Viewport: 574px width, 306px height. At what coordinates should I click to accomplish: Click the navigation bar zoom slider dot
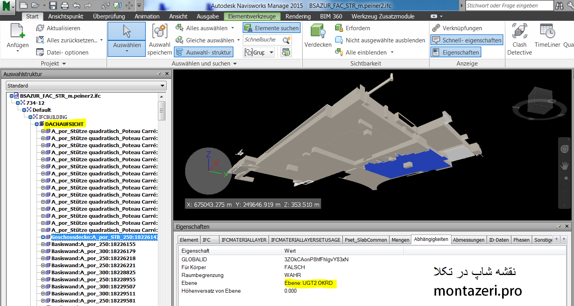[566, 178]
